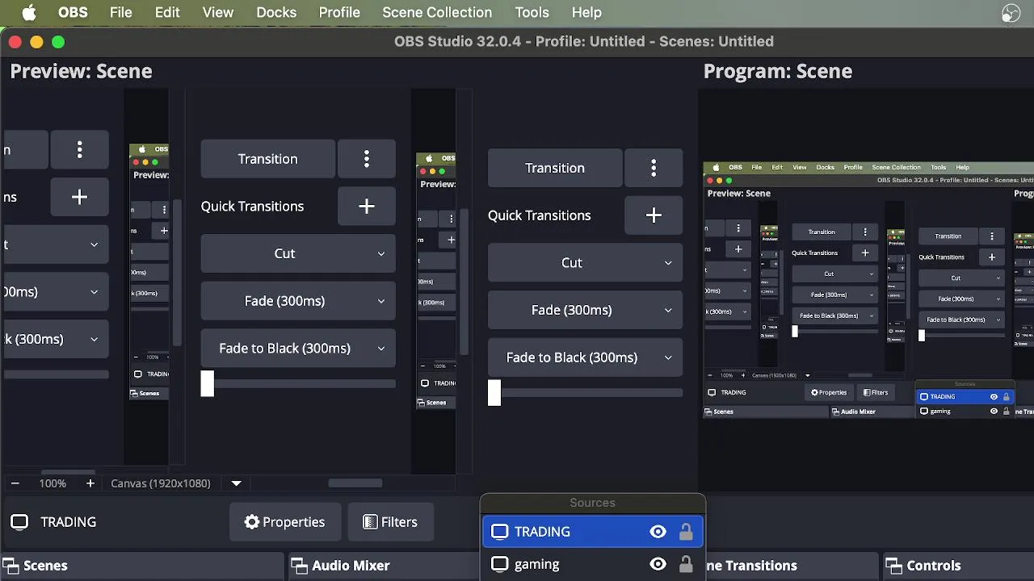Click the three-dot menu next to Preview's Transition button

[x=367, y=159]
